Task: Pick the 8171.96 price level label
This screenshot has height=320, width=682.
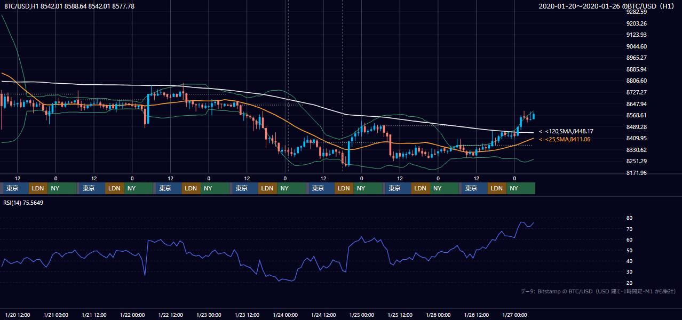Action: click(x=637, y=173)
